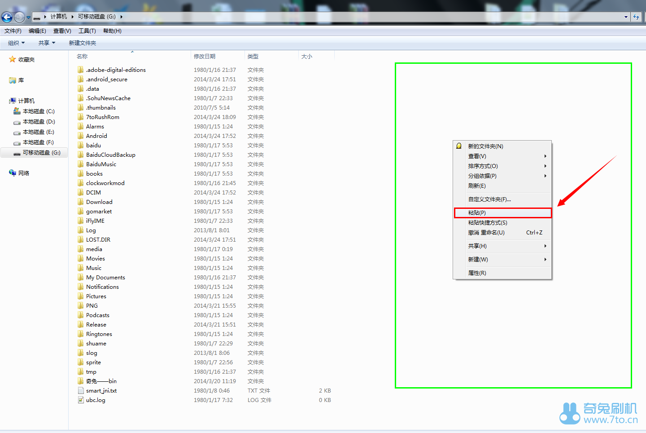Viewport: 646px width, 433px height.
Task: Select the smart_jni.txt file icon
Action: 81,391
